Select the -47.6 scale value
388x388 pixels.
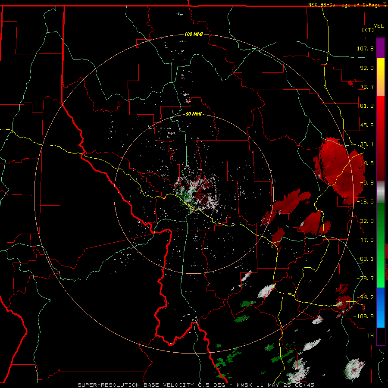[x=365, y=240]
